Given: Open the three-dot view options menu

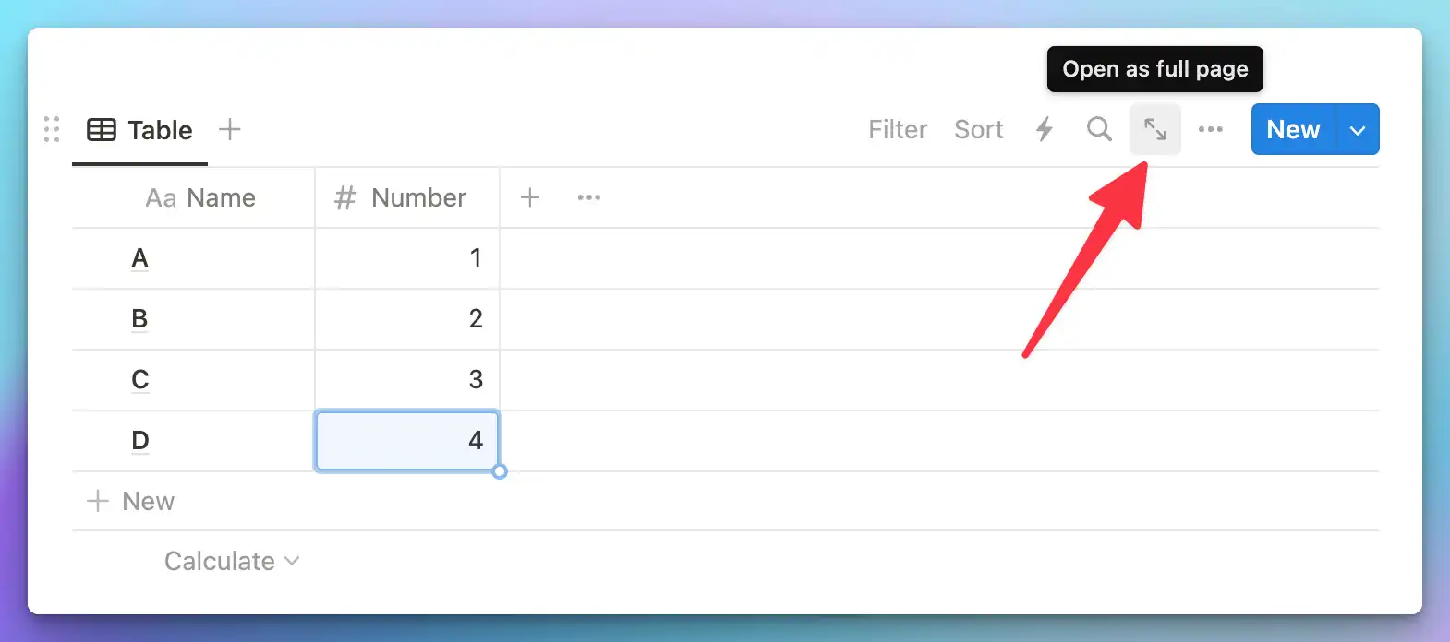Looking at the screenshot, I should coord(1210,129).
